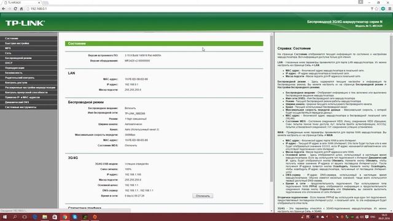Bookmark this page with the star icon

pos(376,9)
